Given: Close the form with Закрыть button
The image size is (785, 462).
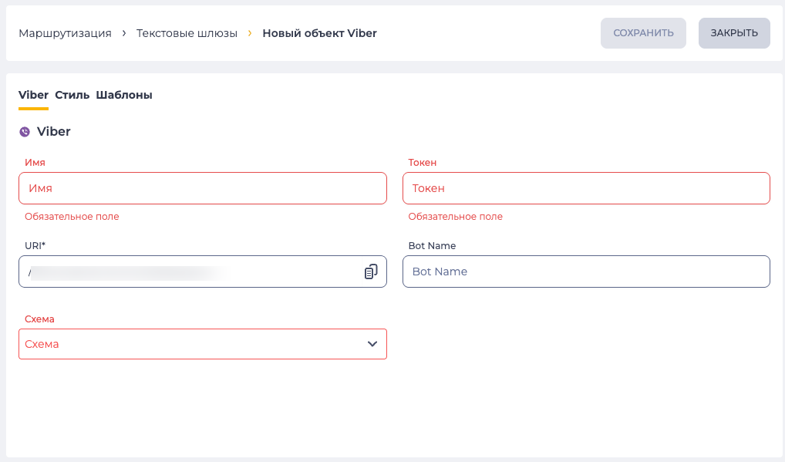Looking at the screenshot, I should point(734,33).
